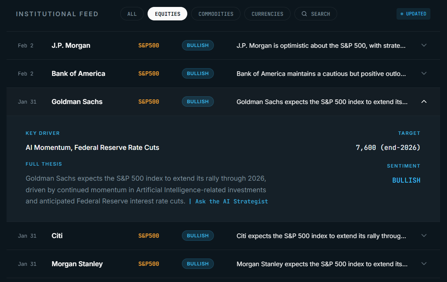Click the BULLISH badge in Bank of America row
The image size is (447, 282).
[x=198, y=74]
